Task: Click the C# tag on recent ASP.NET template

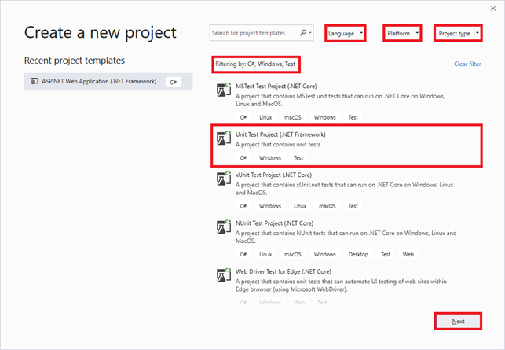Action: tap(174, 82)
